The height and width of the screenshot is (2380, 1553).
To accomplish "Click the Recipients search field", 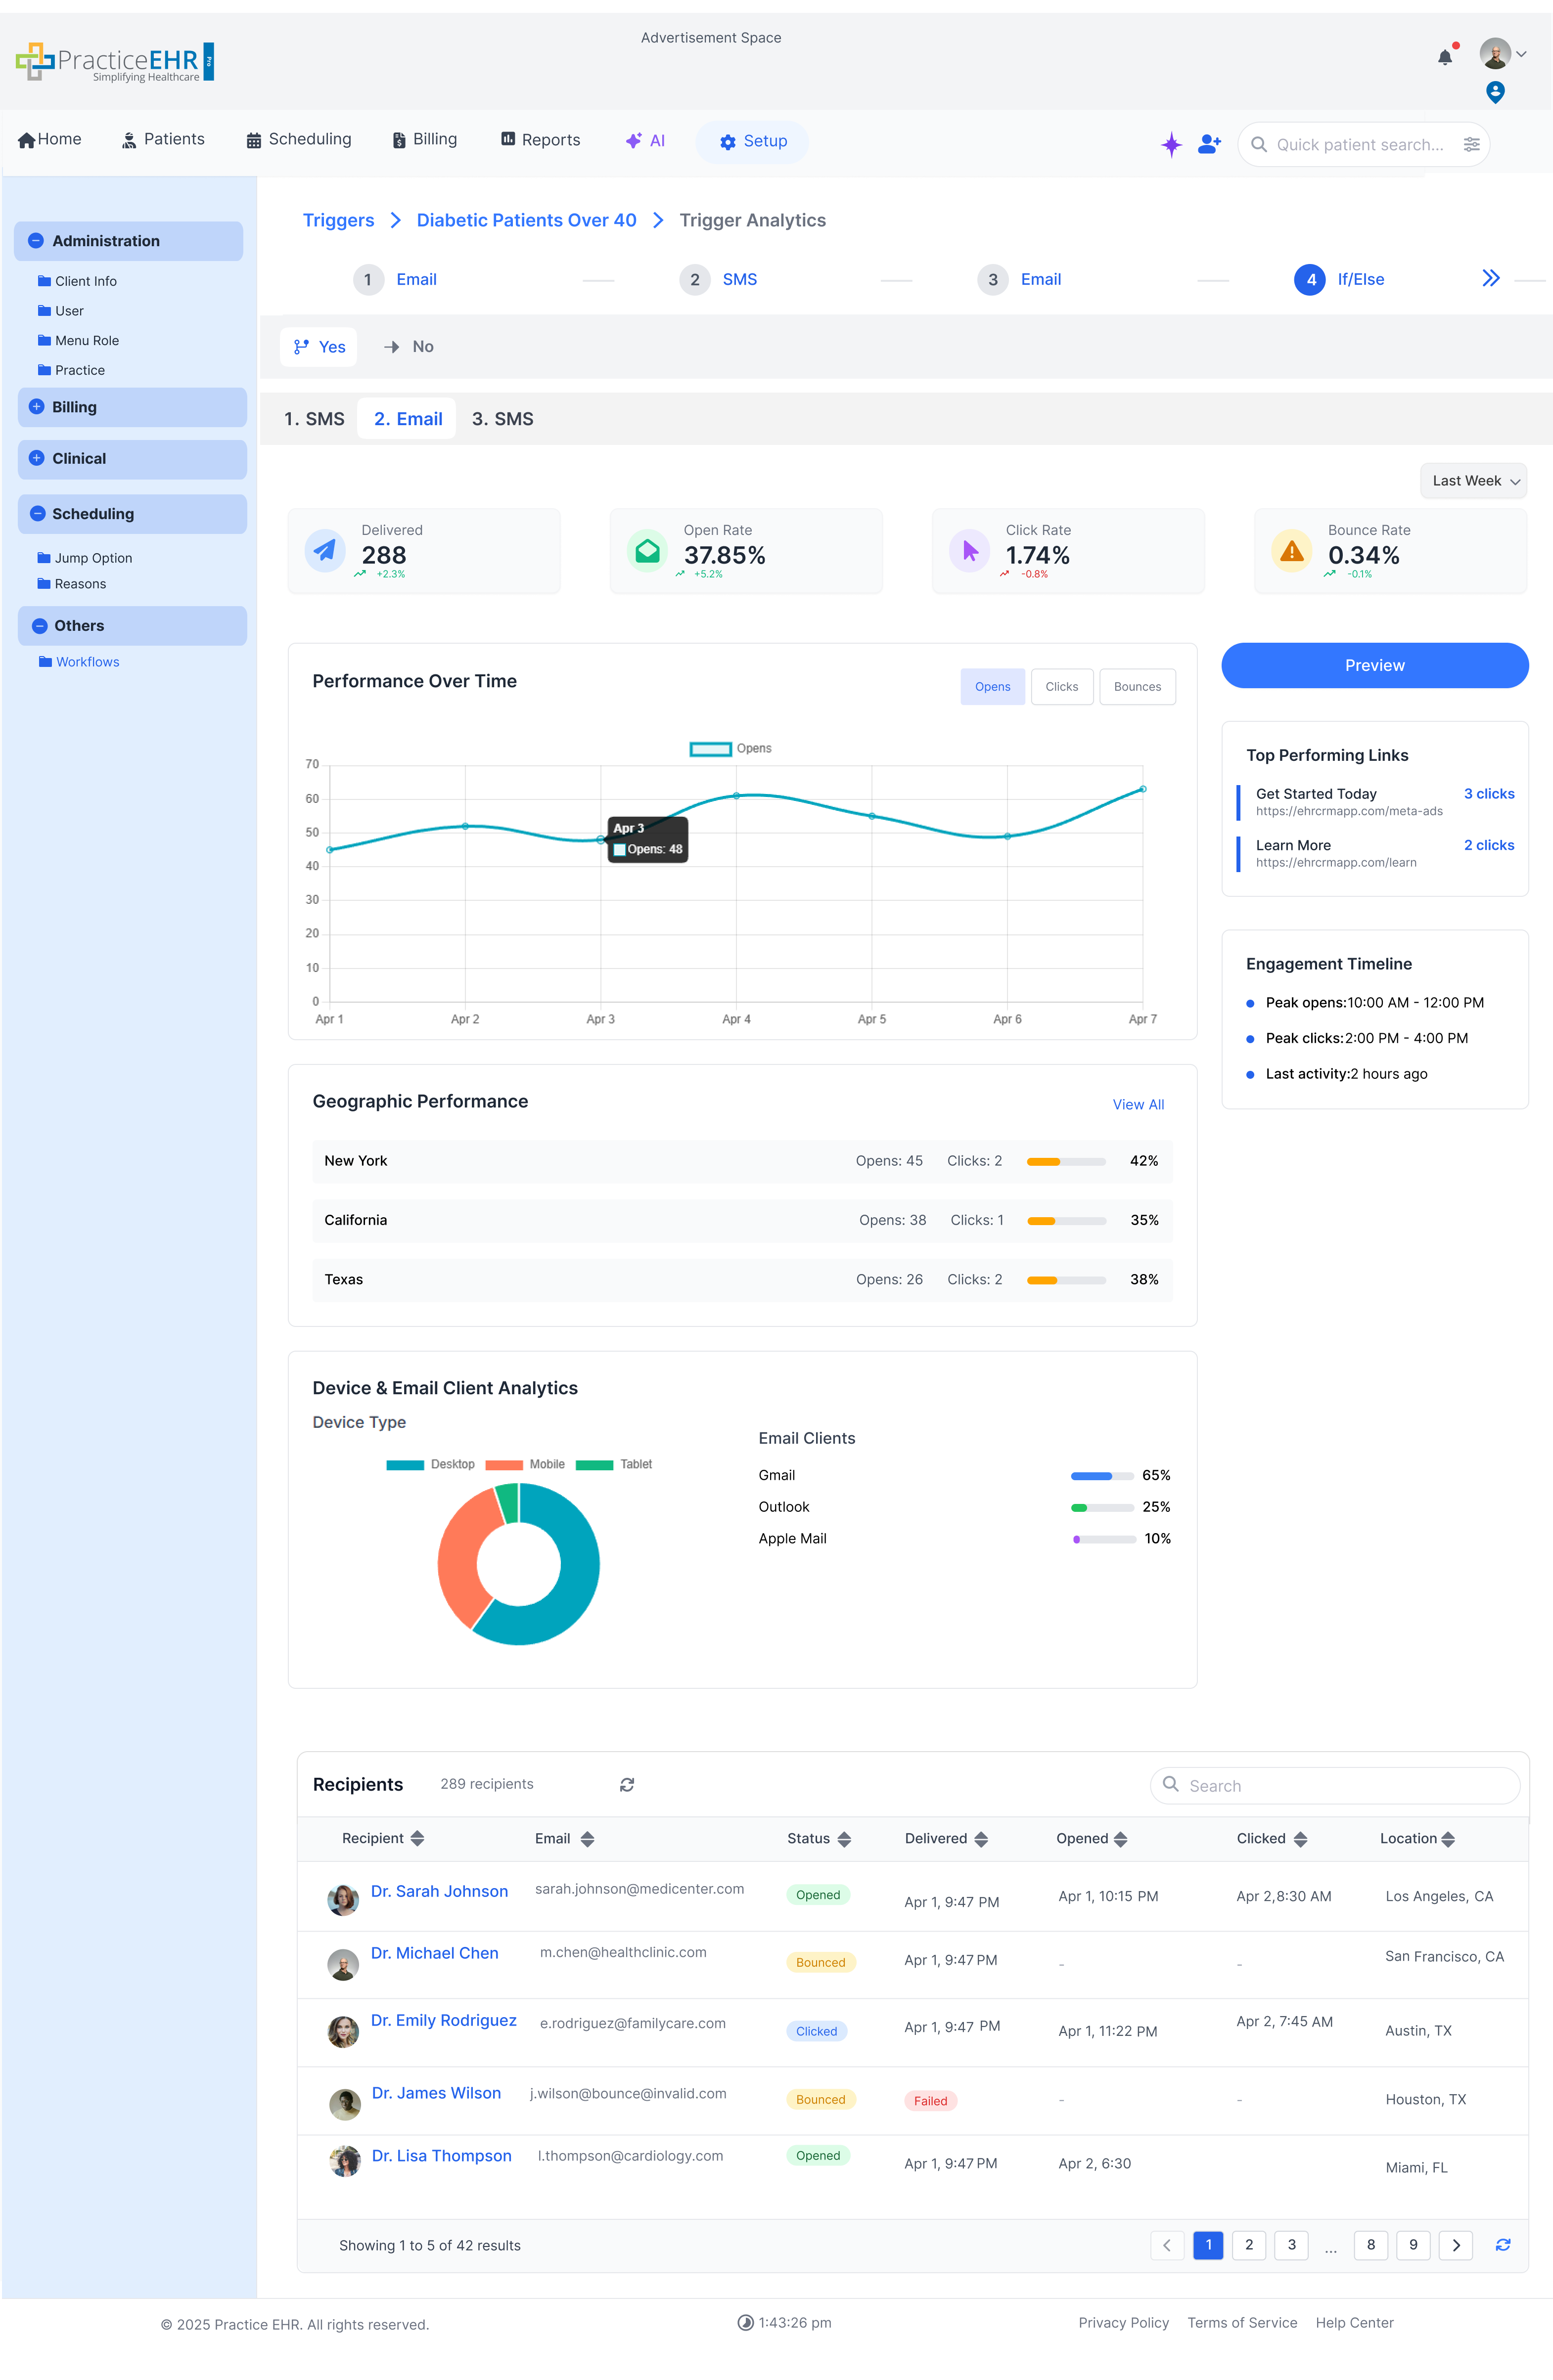I will click(x=1335, y=1785).
